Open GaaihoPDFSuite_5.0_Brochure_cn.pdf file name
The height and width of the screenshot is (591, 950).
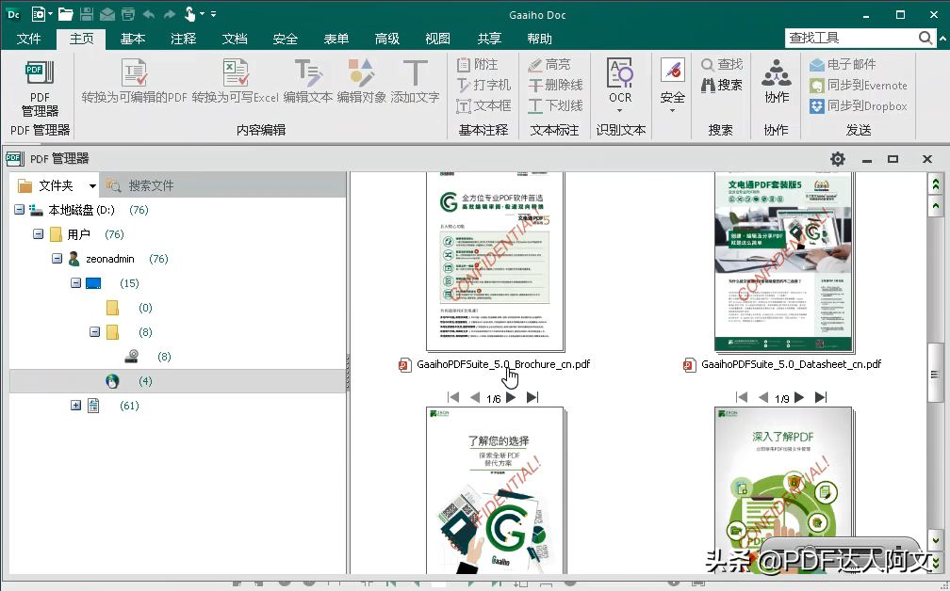coord(503,364)
